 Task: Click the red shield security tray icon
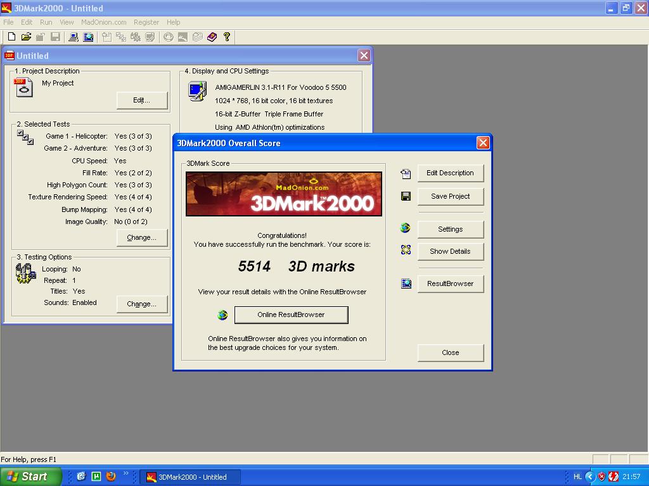(601, 477)
